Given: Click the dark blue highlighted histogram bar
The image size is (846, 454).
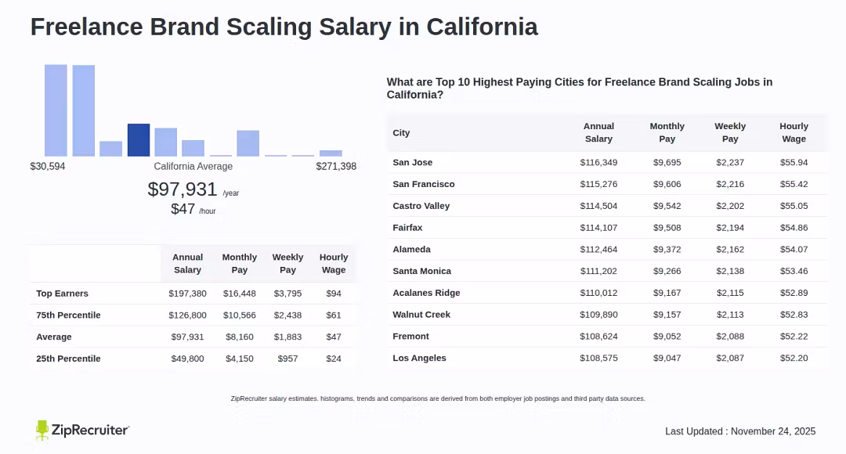Looking at the screenshot, I should tap(139, 140).
